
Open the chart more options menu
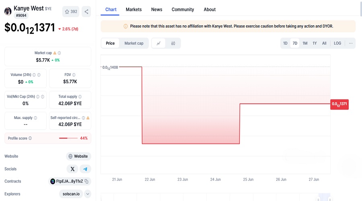(x=350, y=43)
